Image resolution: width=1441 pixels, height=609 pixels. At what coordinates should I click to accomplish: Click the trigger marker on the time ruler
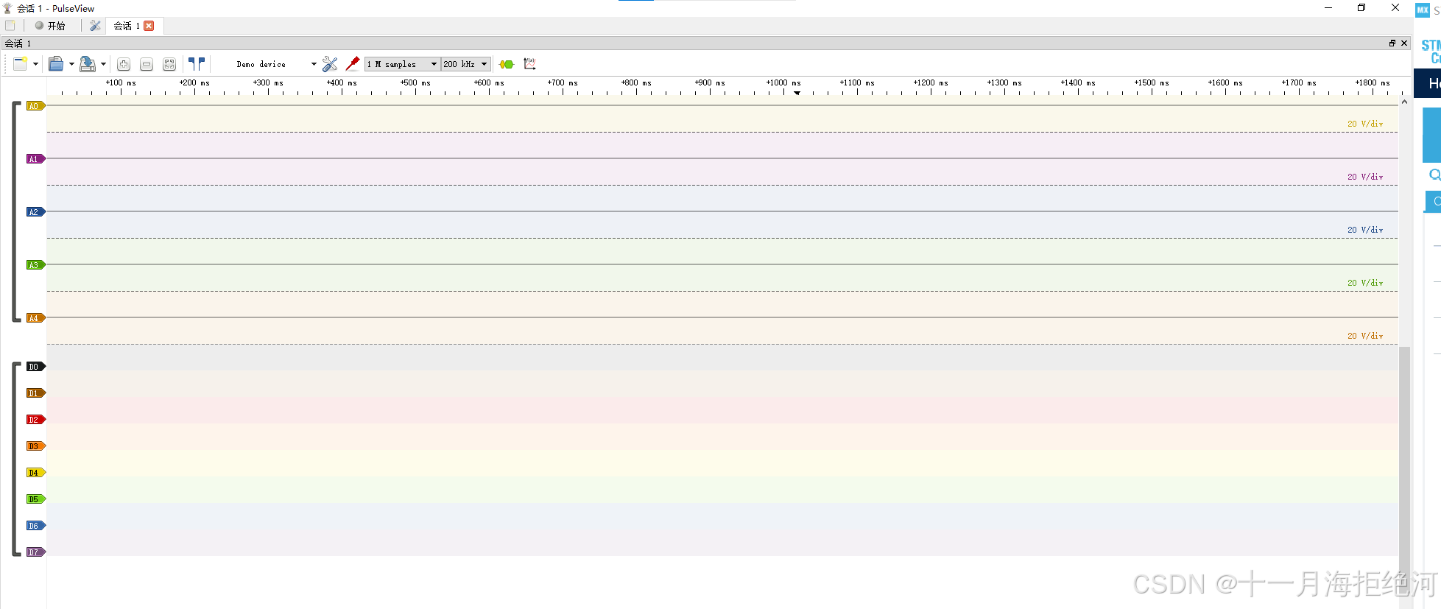(x=797, y=93)
